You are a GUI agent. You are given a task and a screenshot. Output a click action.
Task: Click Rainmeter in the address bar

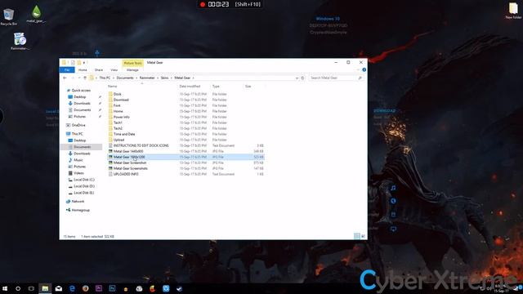point(147,78)
